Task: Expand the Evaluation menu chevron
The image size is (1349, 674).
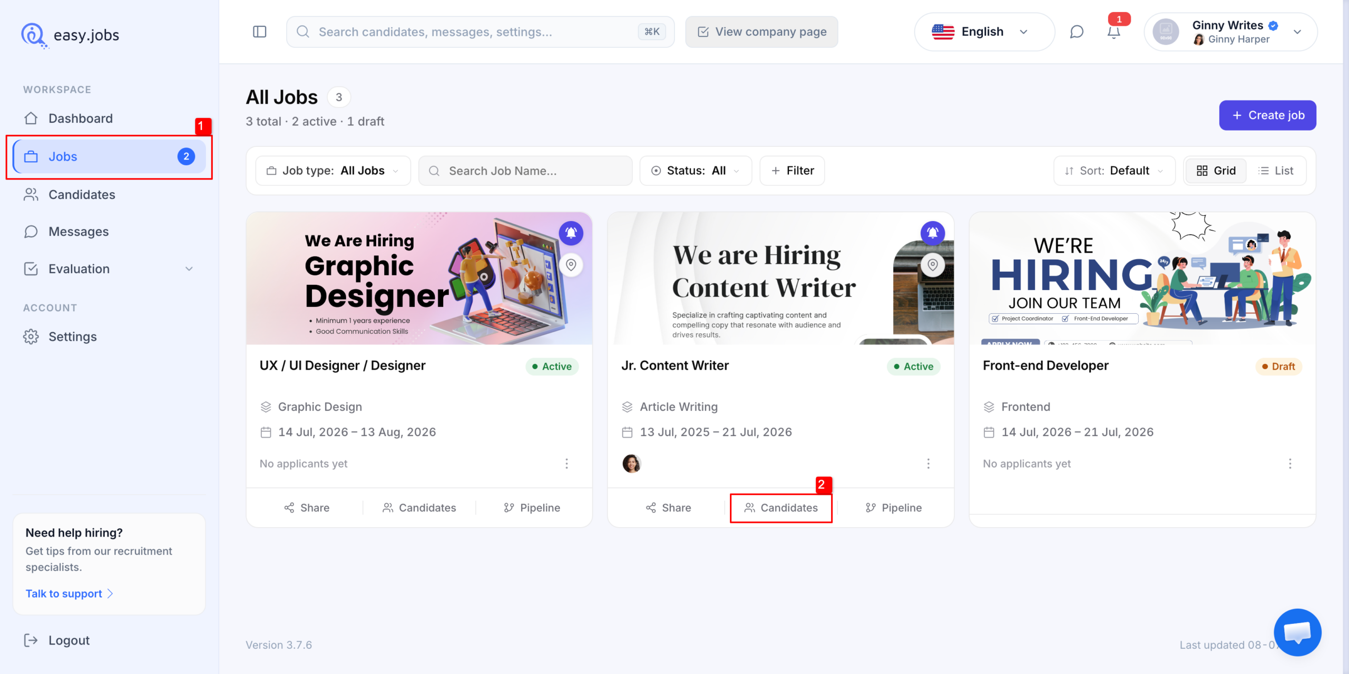Action: pos(189,269)
